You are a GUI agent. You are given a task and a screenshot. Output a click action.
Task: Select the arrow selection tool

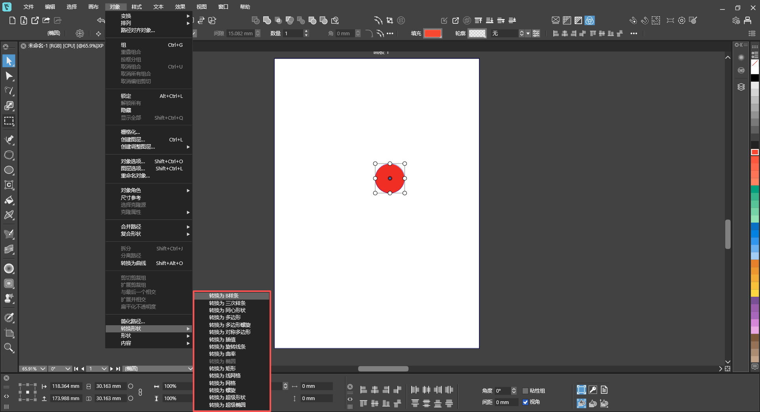tap(9, 61)
